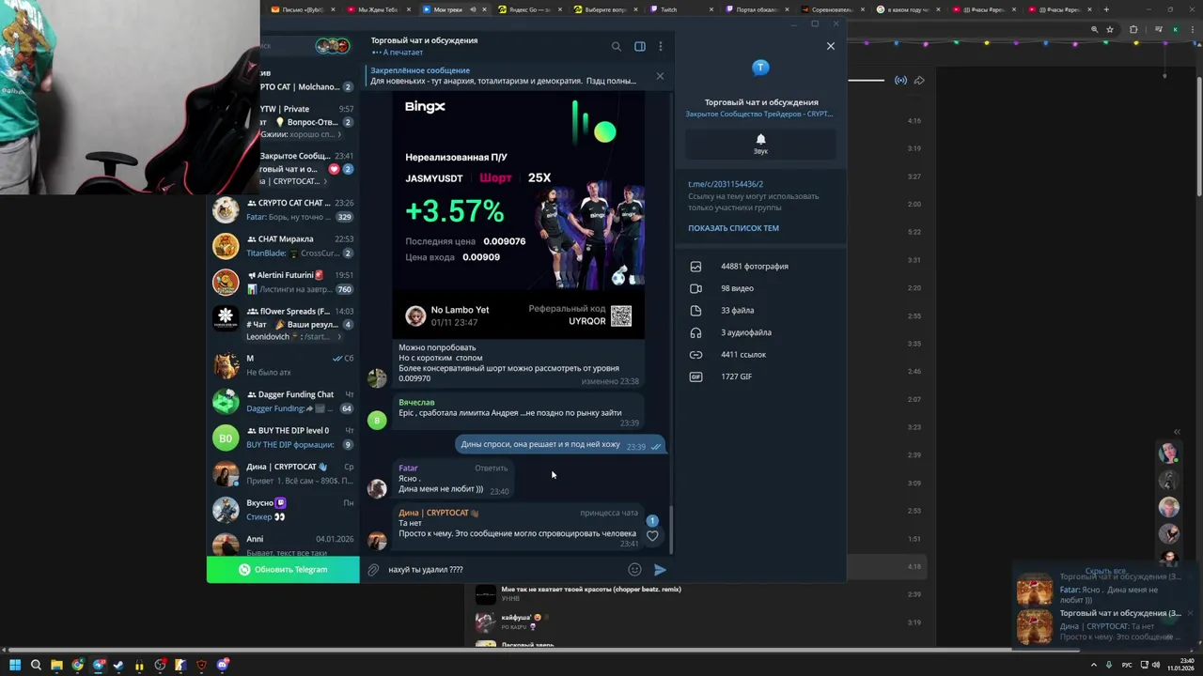This screenshot has width=1203, height=676.
Task: Click the broadcast icon in music player
Action: click(900, 80)
